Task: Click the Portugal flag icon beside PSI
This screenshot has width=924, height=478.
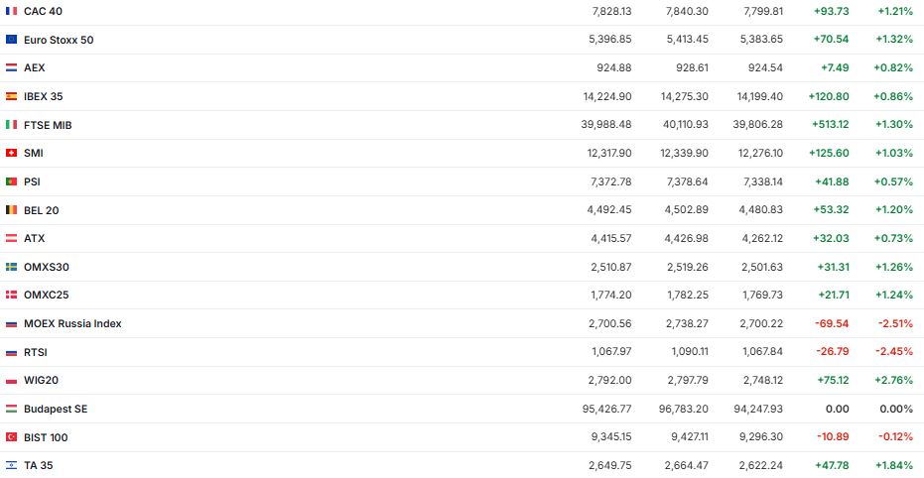Action: pyautogui.click(x=12, y=181)
